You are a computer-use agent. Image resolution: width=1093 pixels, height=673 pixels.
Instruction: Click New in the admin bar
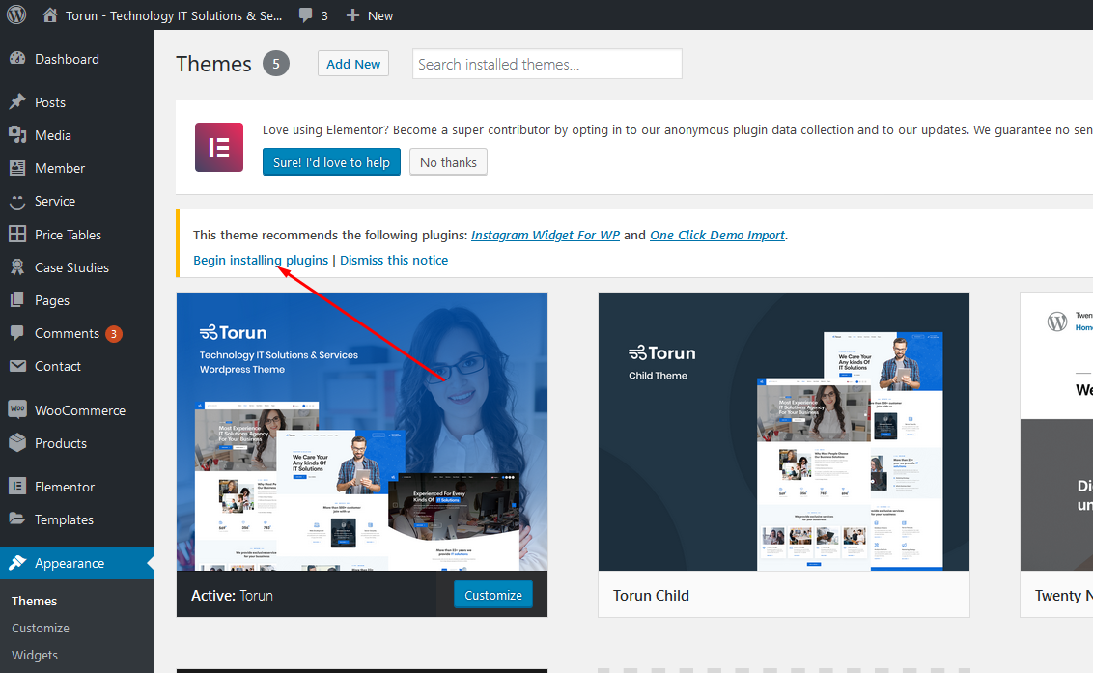[x=380, y=15]
